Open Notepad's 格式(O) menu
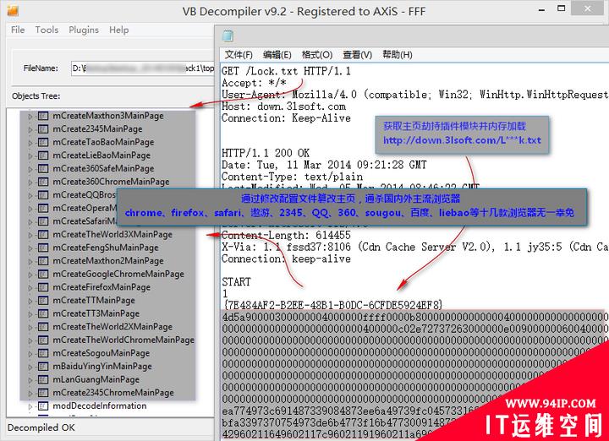The width and height of the screenshot is (609, 441). click(317, 55)
